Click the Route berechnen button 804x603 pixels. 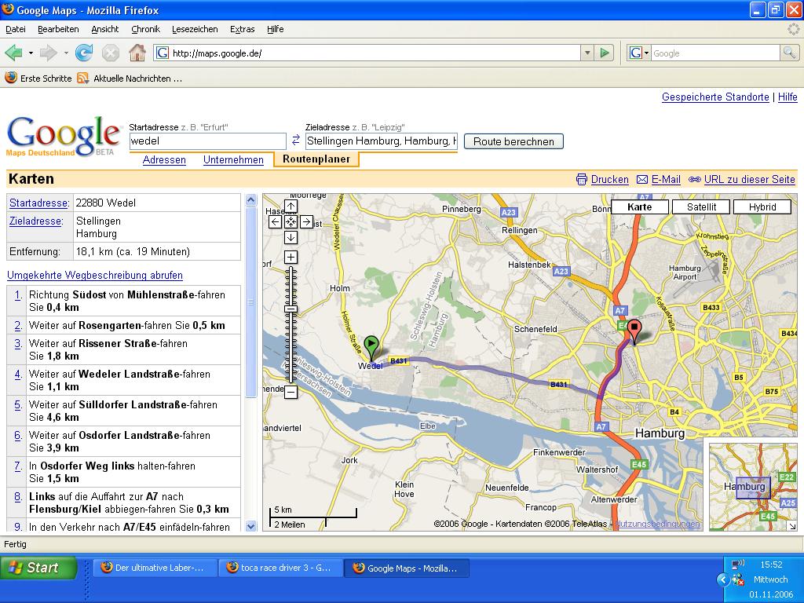pos(513,141)
